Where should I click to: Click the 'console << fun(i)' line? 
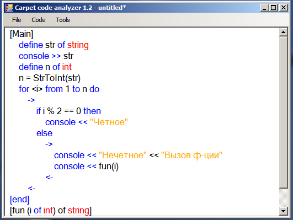tap(86, 167)
